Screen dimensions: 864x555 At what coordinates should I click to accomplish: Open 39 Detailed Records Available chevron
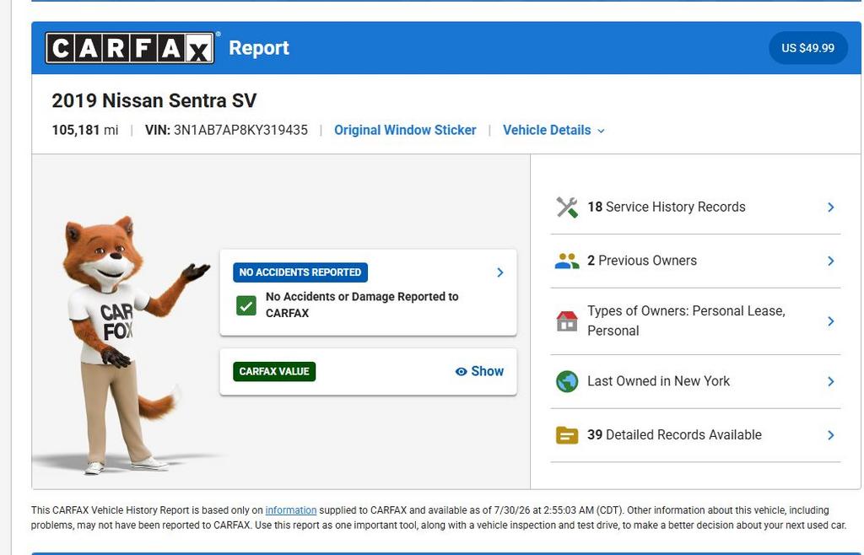pyautogui.click(x=830, y=435)
